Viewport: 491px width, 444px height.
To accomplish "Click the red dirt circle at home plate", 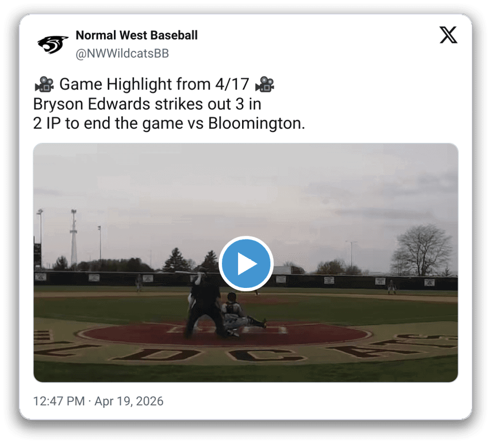I will (x=225, y=334).
